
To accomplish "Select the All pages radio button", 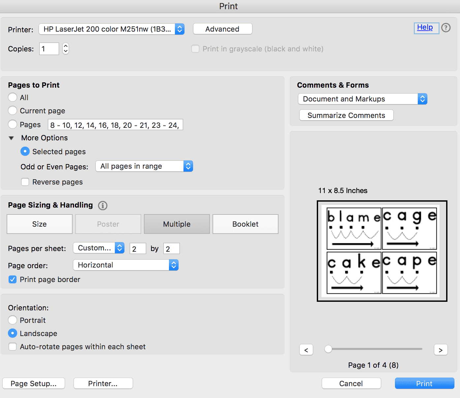I will coord(13,97).
